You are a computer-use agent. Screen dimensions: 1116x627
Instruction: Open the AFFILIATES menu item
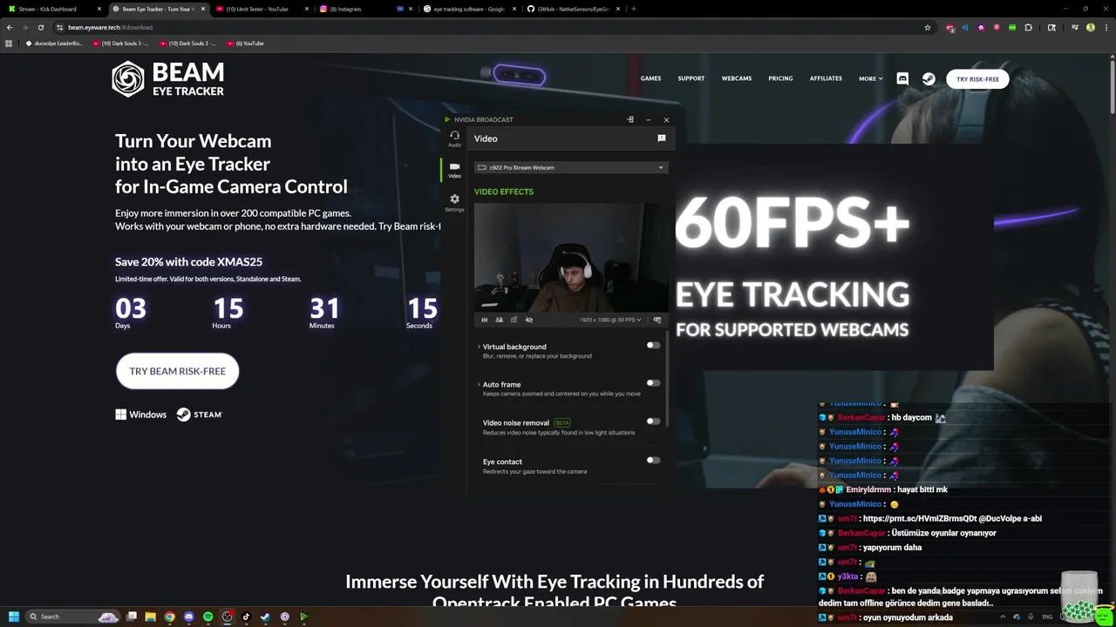(x=826, y=78)
